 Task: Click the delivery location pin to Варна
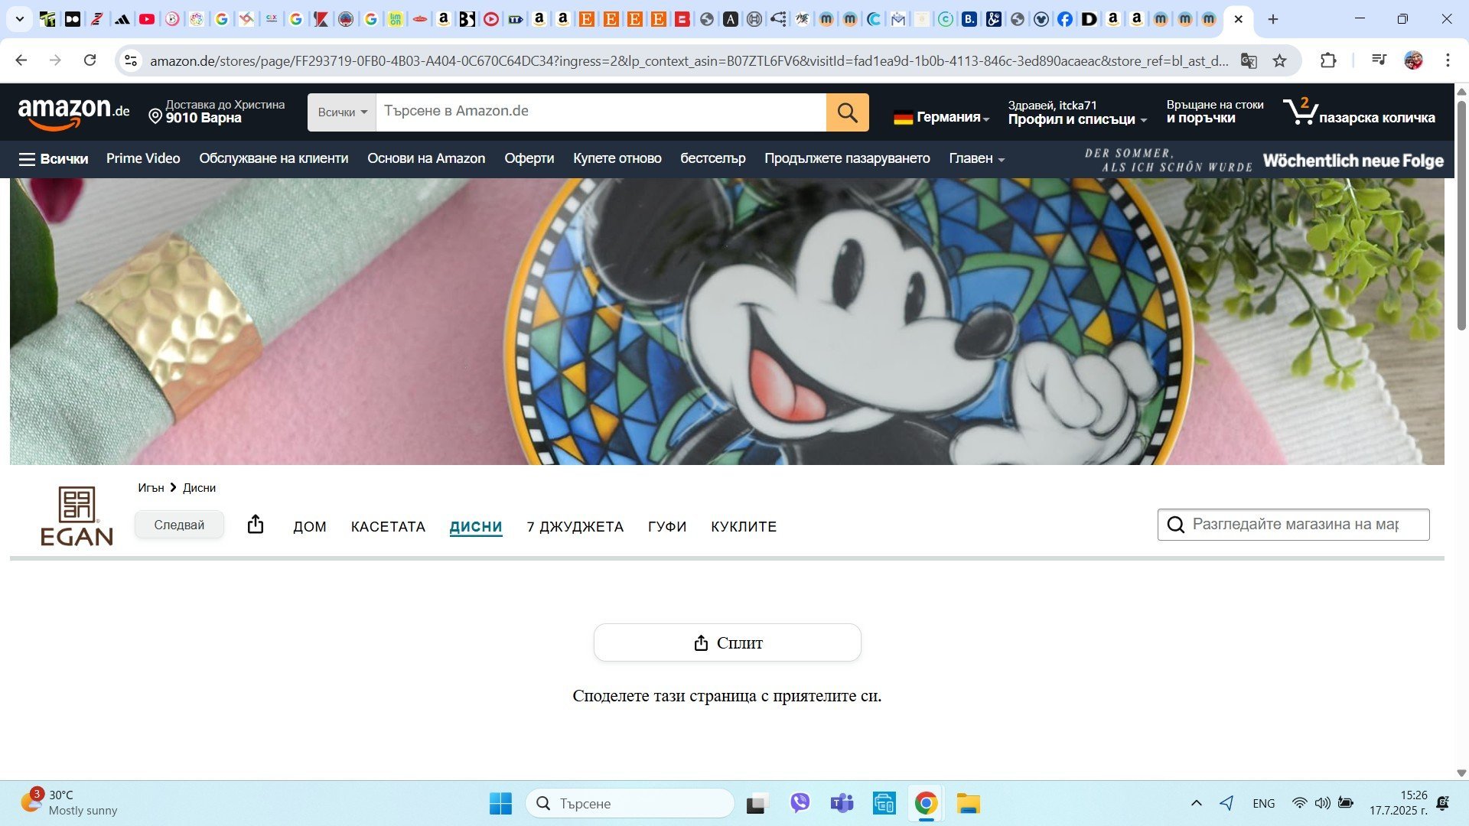(155, 116)
